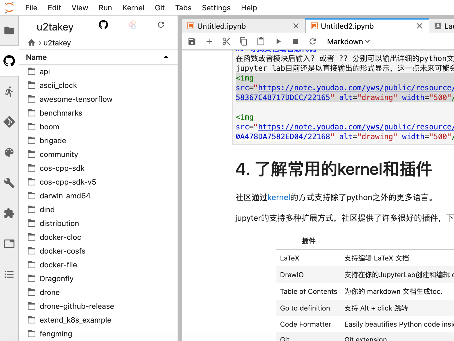Open the awesome-tensorflow folder
This screenshot has width=454, height=341.
[x=98, y=99]
